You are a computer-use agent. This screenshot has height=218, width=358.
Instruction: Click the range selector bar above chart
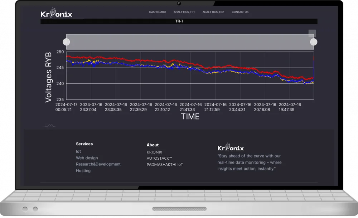coord(190,42)
